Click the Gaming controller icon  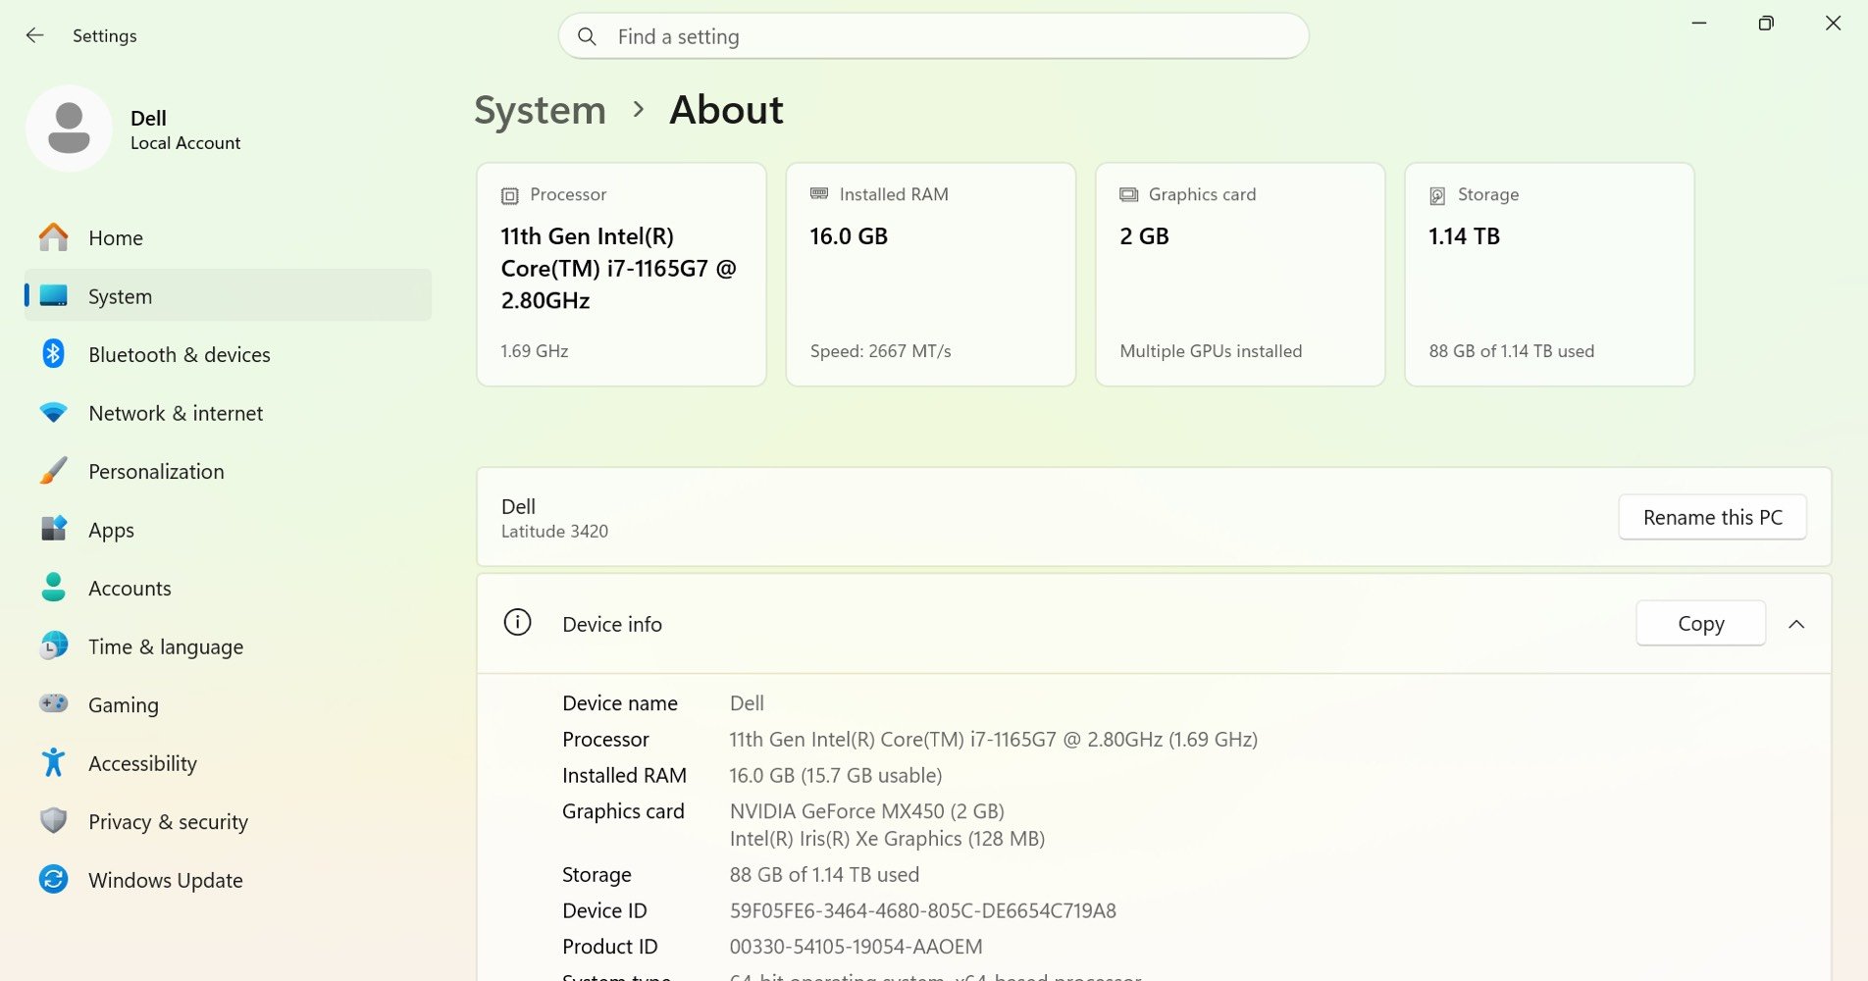click(x=54, y=703)
